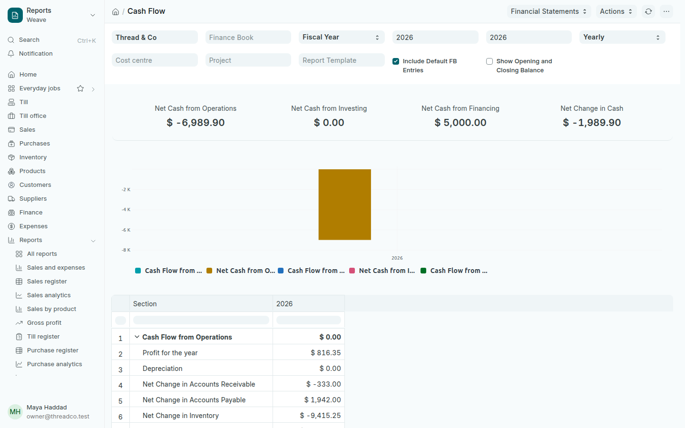Open Products module in sidebar
The image size is (685, 428).
52,171
